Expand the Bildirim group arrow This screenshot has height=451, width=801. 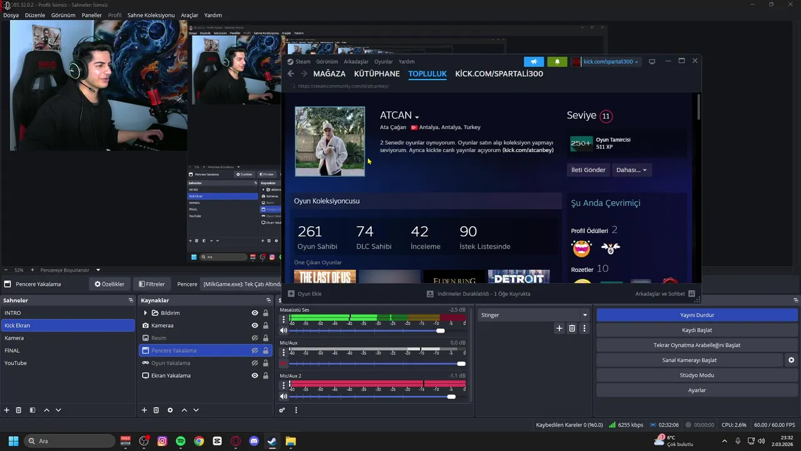(145, 313)
